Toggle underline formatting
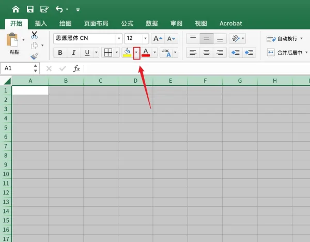Viewport: 310px width, 242px height. pos(87,53)
